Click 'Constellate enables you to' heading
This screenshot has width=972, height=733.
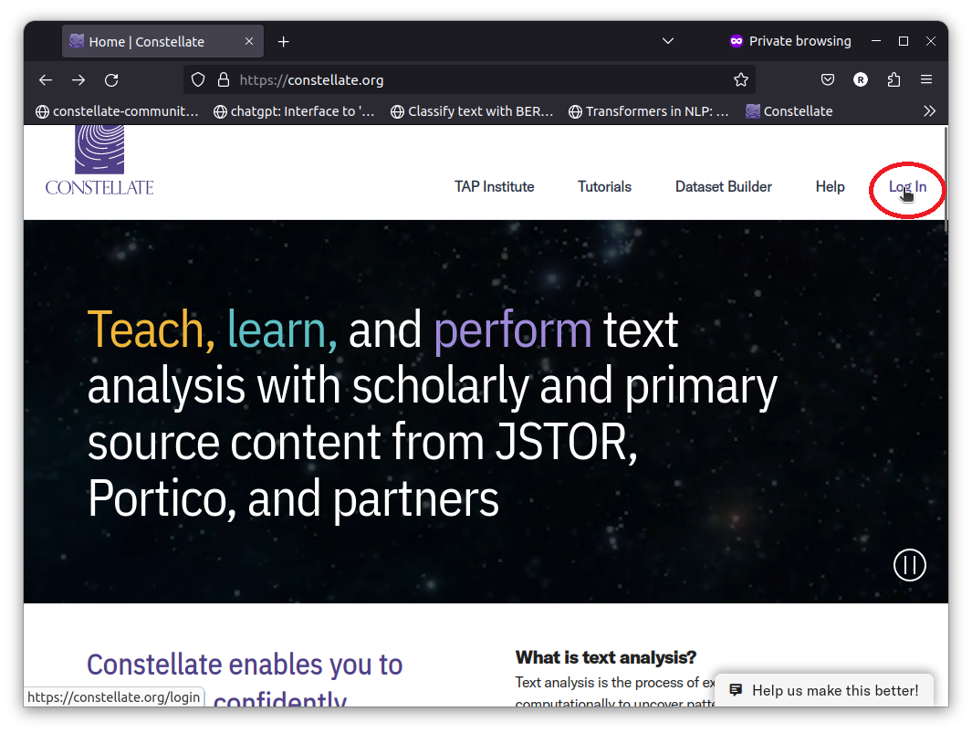pyautogui.click(x=245, y=665)
